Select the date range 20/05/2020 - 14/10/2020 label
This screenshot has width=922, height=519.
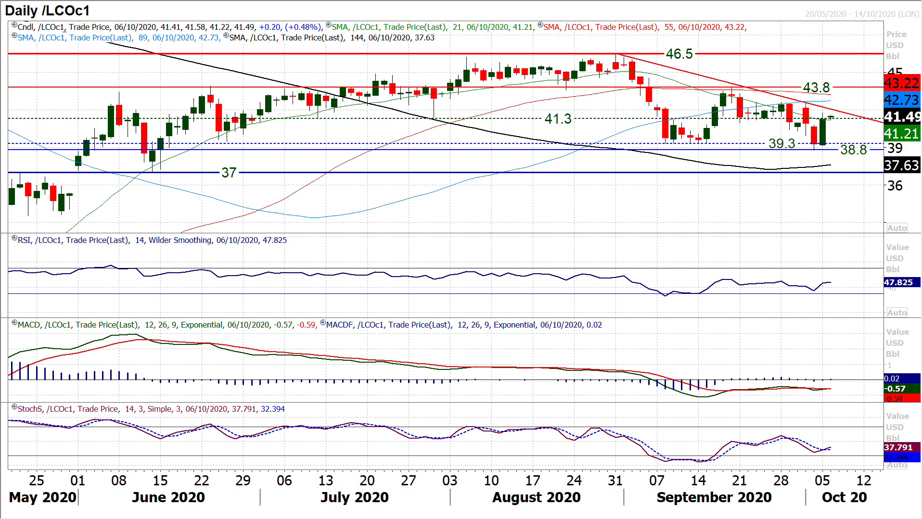tap(862, 14)
